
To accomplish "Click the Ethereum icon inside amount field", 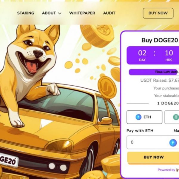I will pyautogui.click(x=173, y=143).
